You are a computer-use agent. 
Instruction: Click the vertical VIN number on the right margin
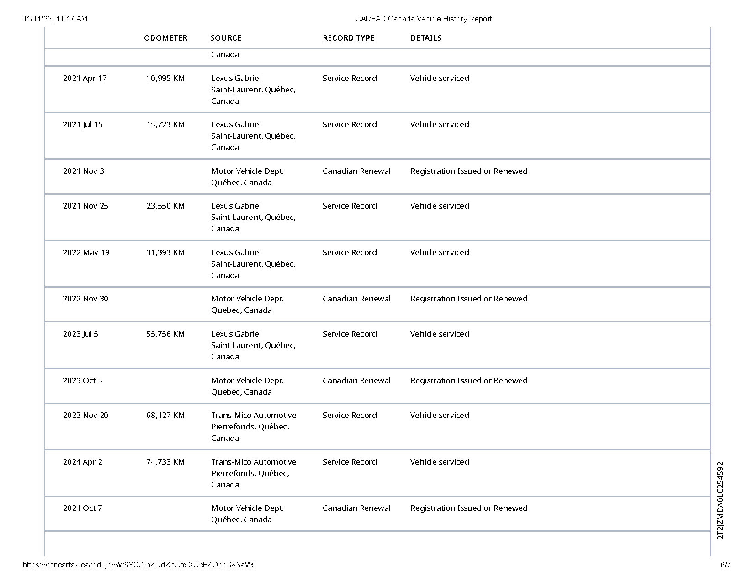coord(720,500)
